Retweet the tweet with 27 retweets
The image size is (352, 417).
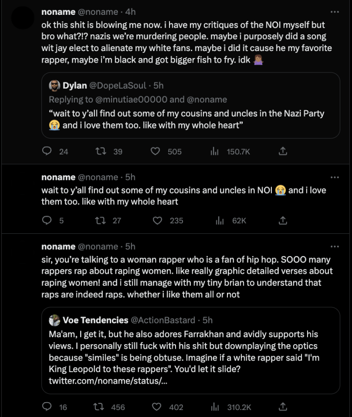coord(101,220)
